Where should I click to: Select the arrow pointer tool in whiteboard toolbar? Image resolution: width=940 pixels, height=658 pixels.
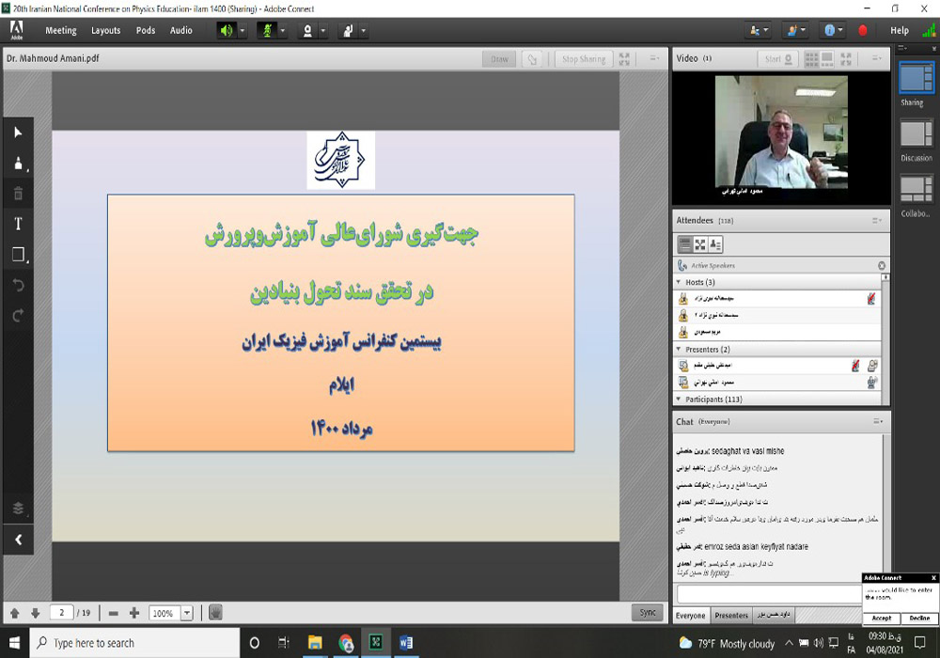[x=18, y=133]
